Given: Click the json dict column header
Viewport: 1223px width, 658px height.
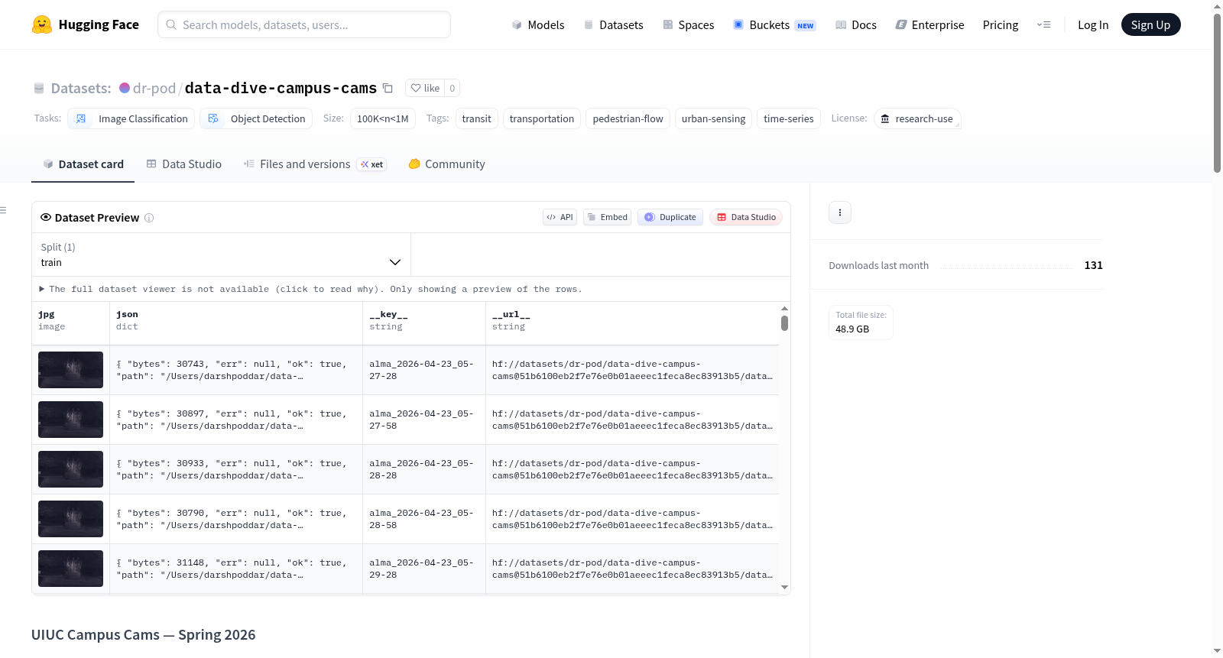Looking at the screenshot, I should (236, 323).
